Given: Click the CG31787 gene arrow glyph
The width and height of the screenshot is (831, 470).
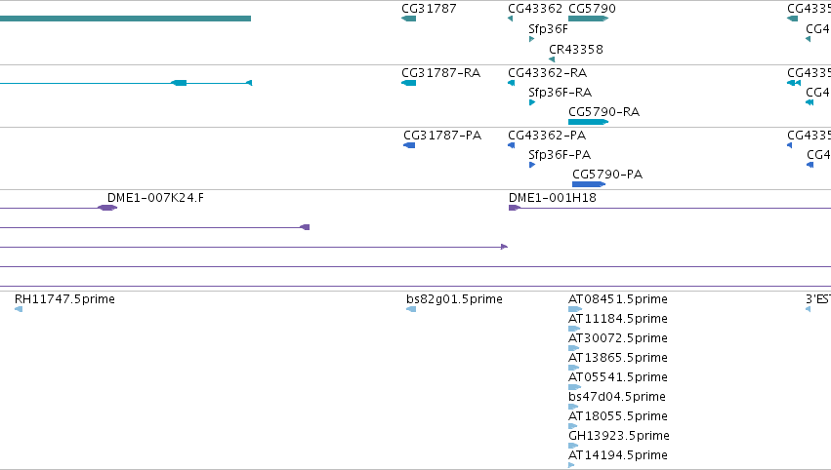Looking at the screenshot, I should (408, 19).
